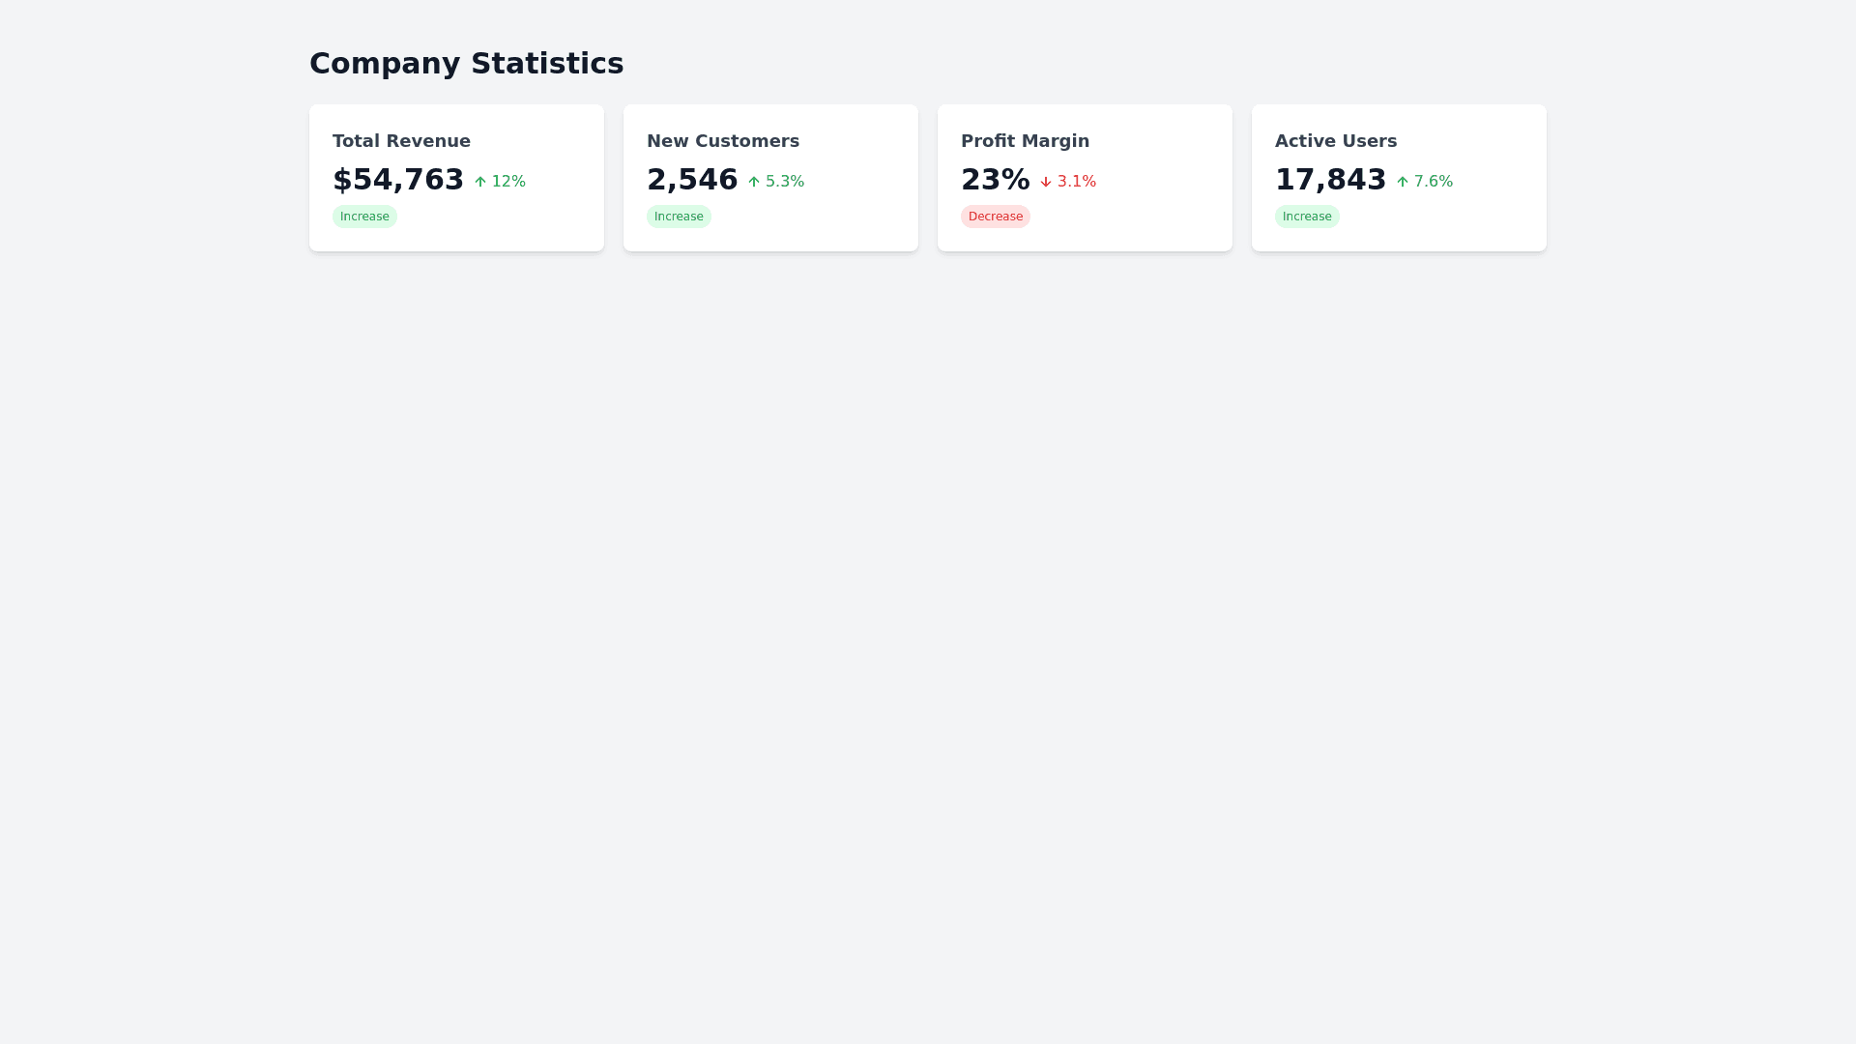Click the up arrow next to 7.6%
The width and height of the screenshot is (1856, 1044).
click(1403, 182)
